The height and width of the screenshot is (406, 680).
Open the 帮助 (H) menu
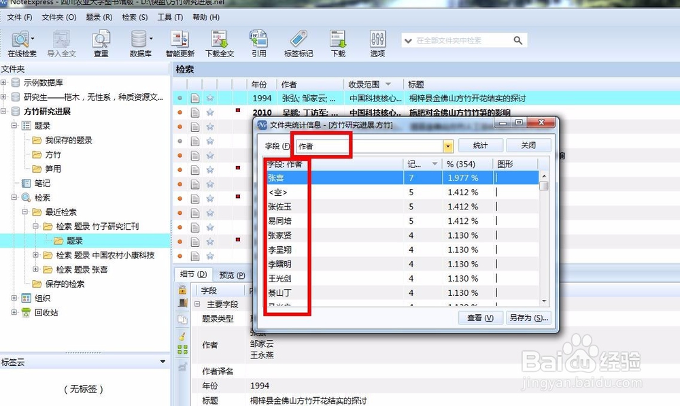[206, 18]
